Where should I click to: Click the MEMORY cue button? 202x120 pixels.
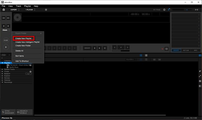pyautogui.click(x=87, y=48)
